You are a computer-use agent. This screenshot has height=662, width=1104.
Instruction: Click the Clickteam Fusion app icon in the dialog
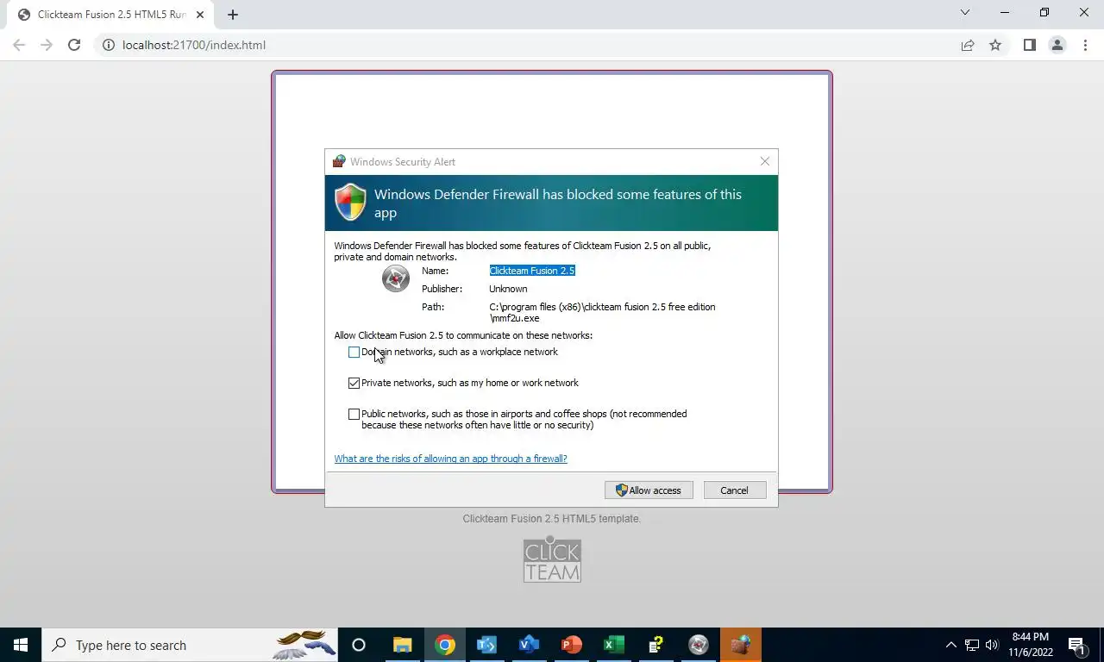tap(396, 278)
